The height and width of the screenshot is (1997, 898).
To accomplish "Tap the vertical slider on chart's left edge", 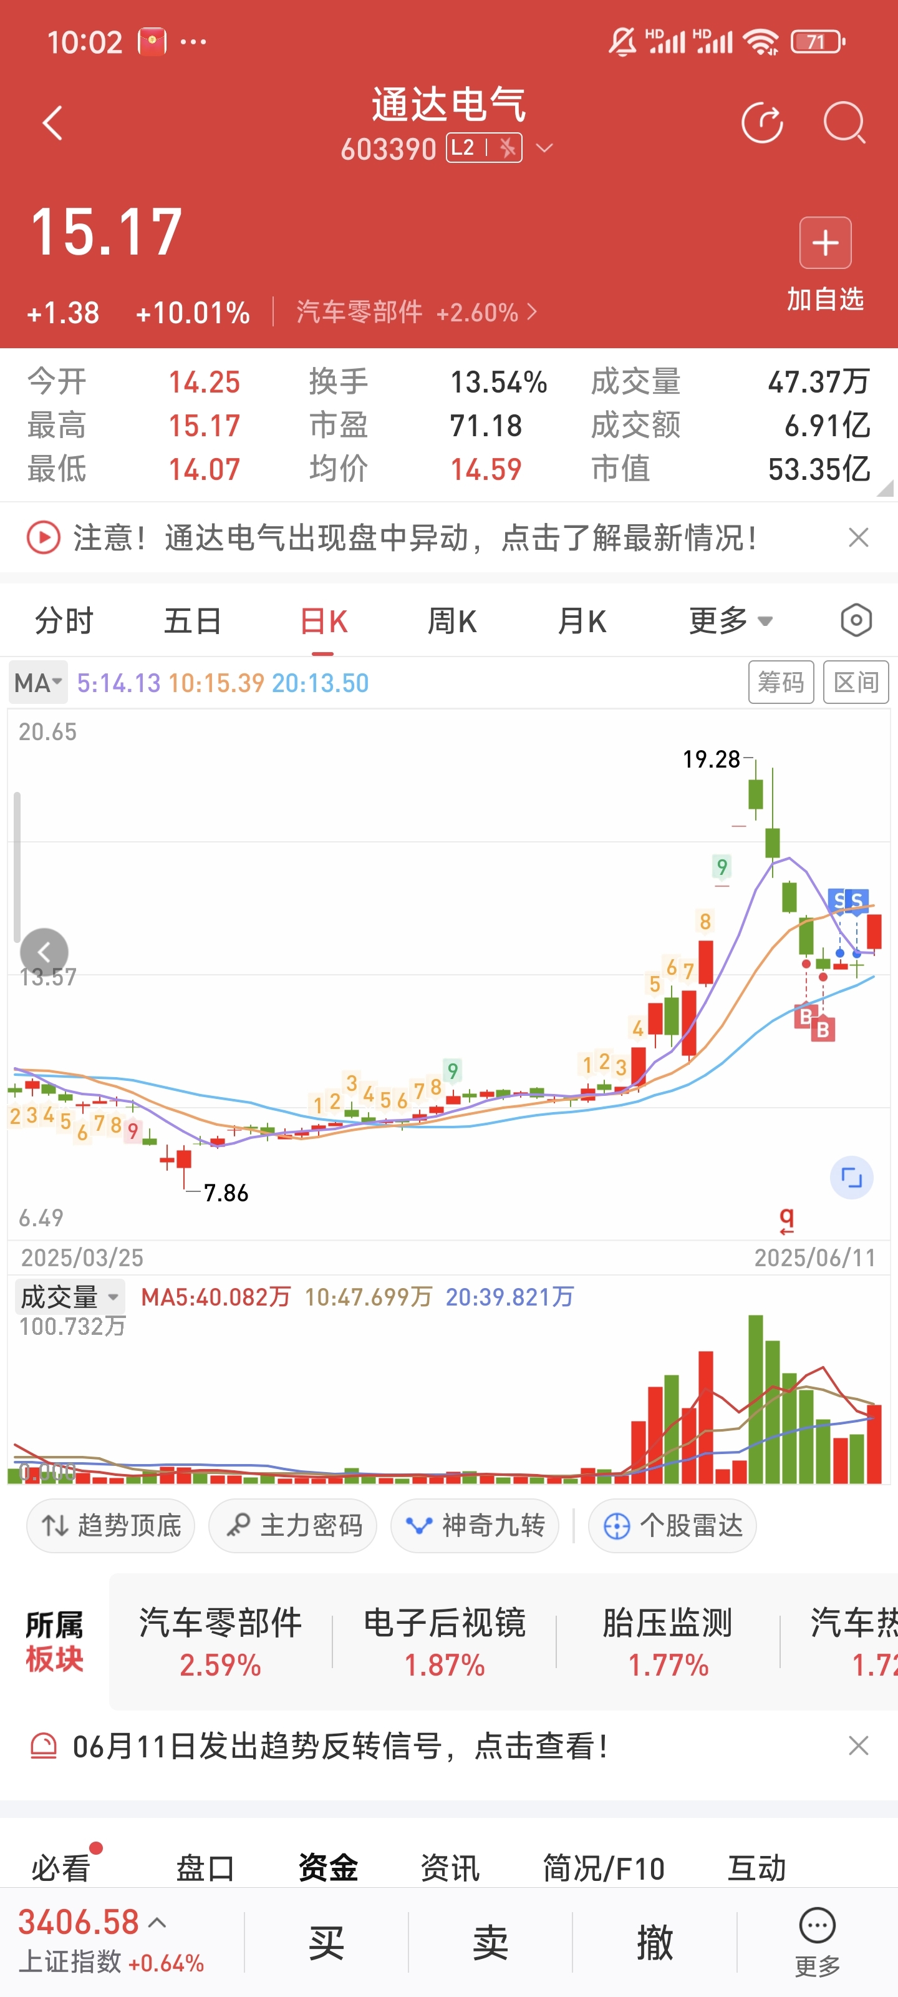I will click(x=17, y=867).
